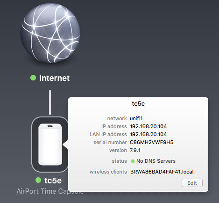Click the wireless clients label
The width and height of the screenshot is (219, 203).
108,172
